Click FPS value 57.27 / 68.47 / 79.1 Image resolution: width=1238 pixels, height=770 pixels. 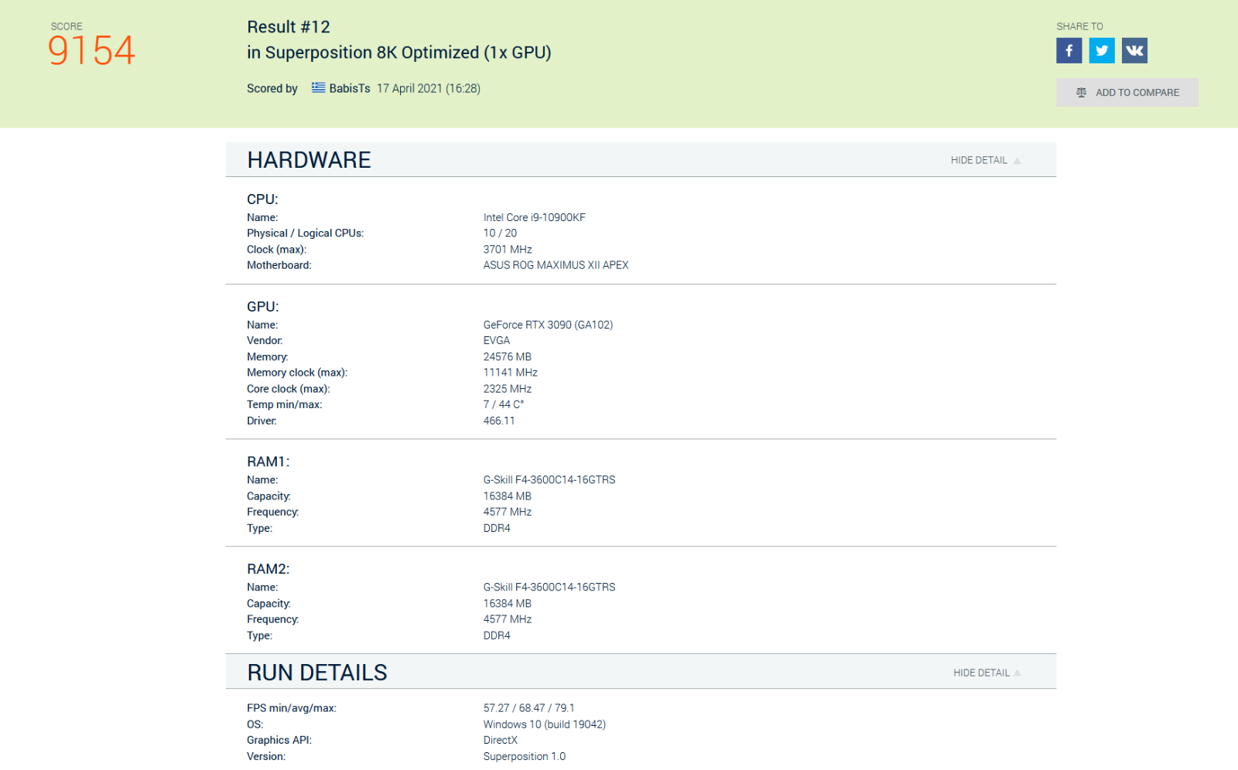[529, 708]
